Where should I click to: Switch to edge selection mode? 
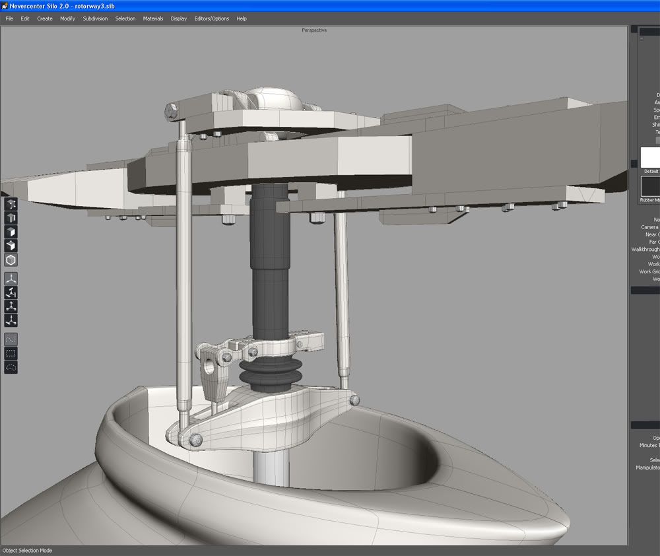pyautogui.click(x=11, y=218)
